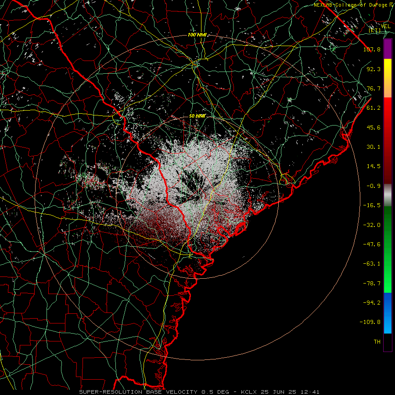Select the -16.5 velocity legend value
This screenshot has width=395, height=395.
pos(372,205)
